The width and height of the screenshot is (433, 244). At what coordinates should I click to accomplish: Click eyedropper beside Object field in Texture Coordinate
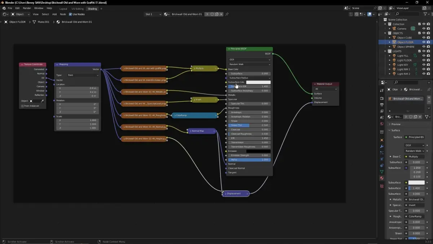point(42,101)
